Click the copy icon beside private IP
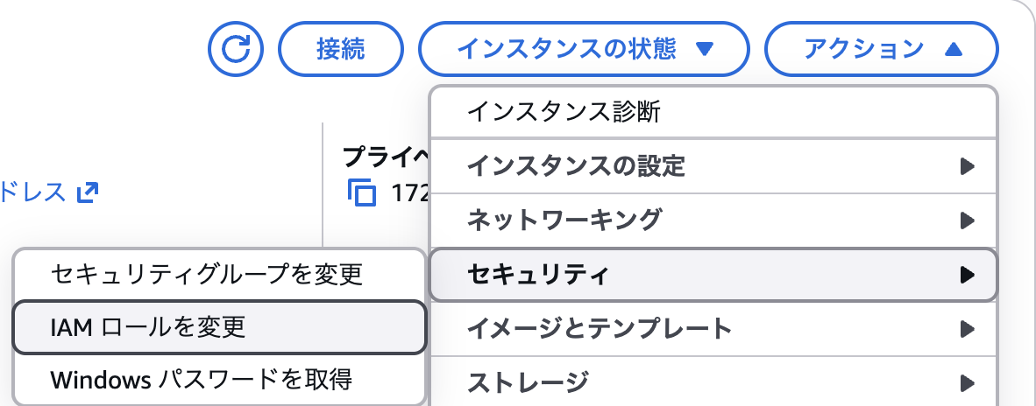1036x406 pixels. [362, 192]
